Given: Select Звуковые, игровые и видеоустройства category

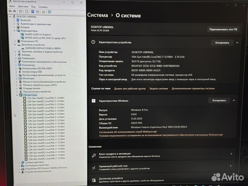Looking at the screenshot, I should (42, 52).
